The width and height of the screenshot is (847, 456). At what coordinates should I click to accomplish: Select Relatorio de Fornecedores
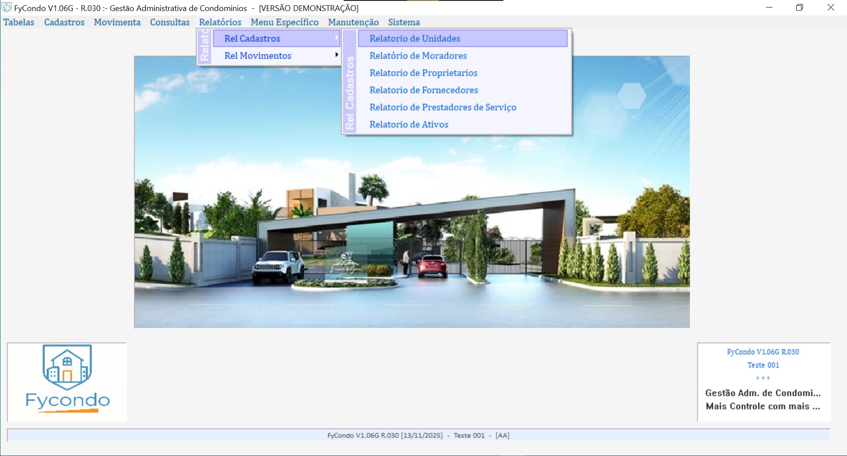pos(423,90)
